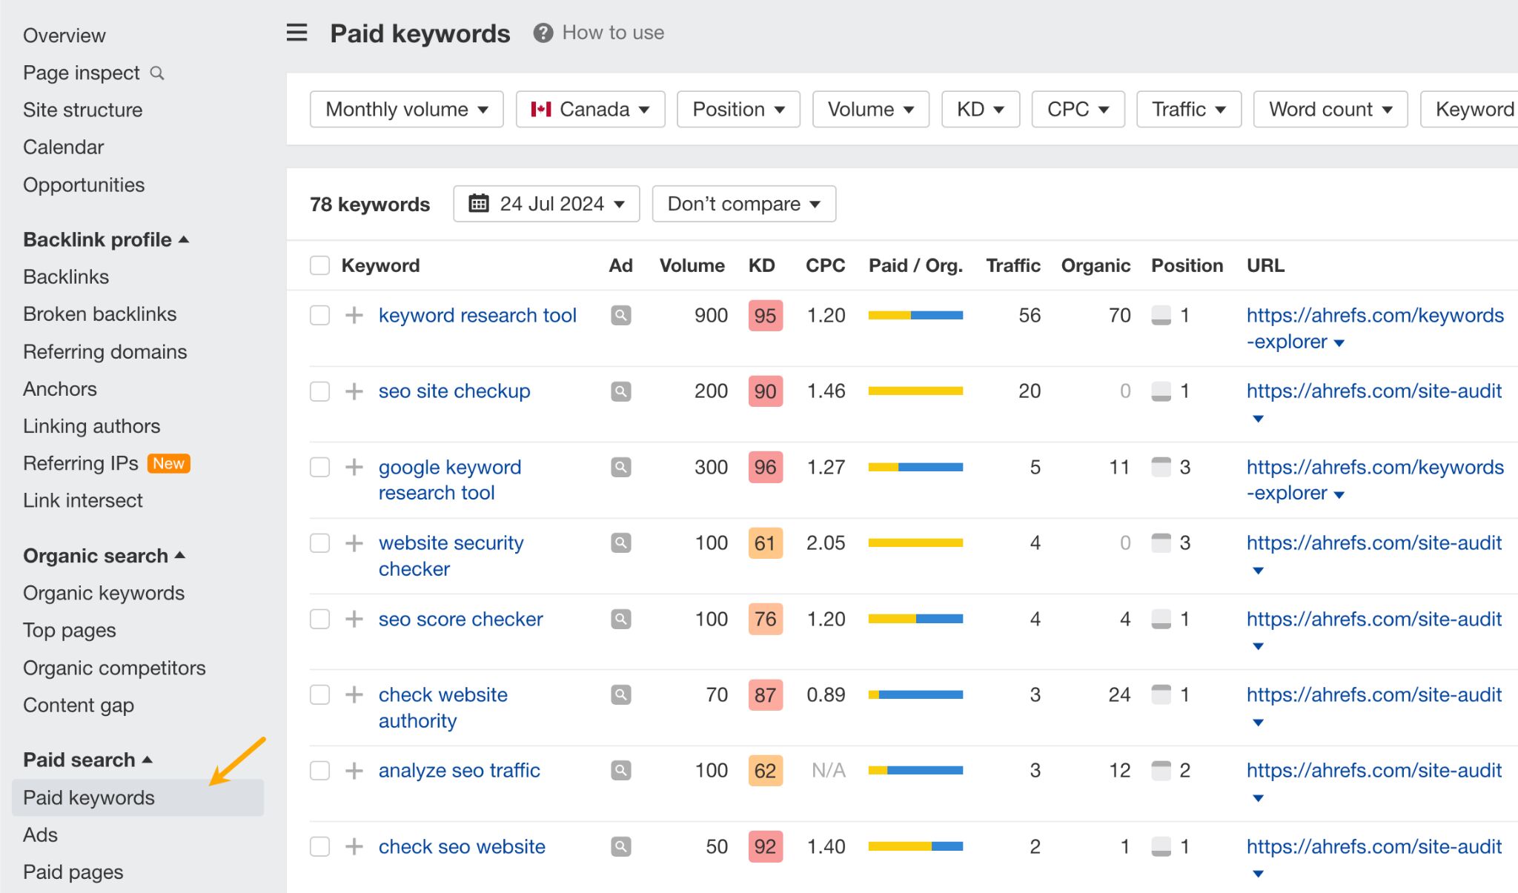The image size is (1518, 893).
Task: Open the Ads page under Paid search
Action: (41, 834)
